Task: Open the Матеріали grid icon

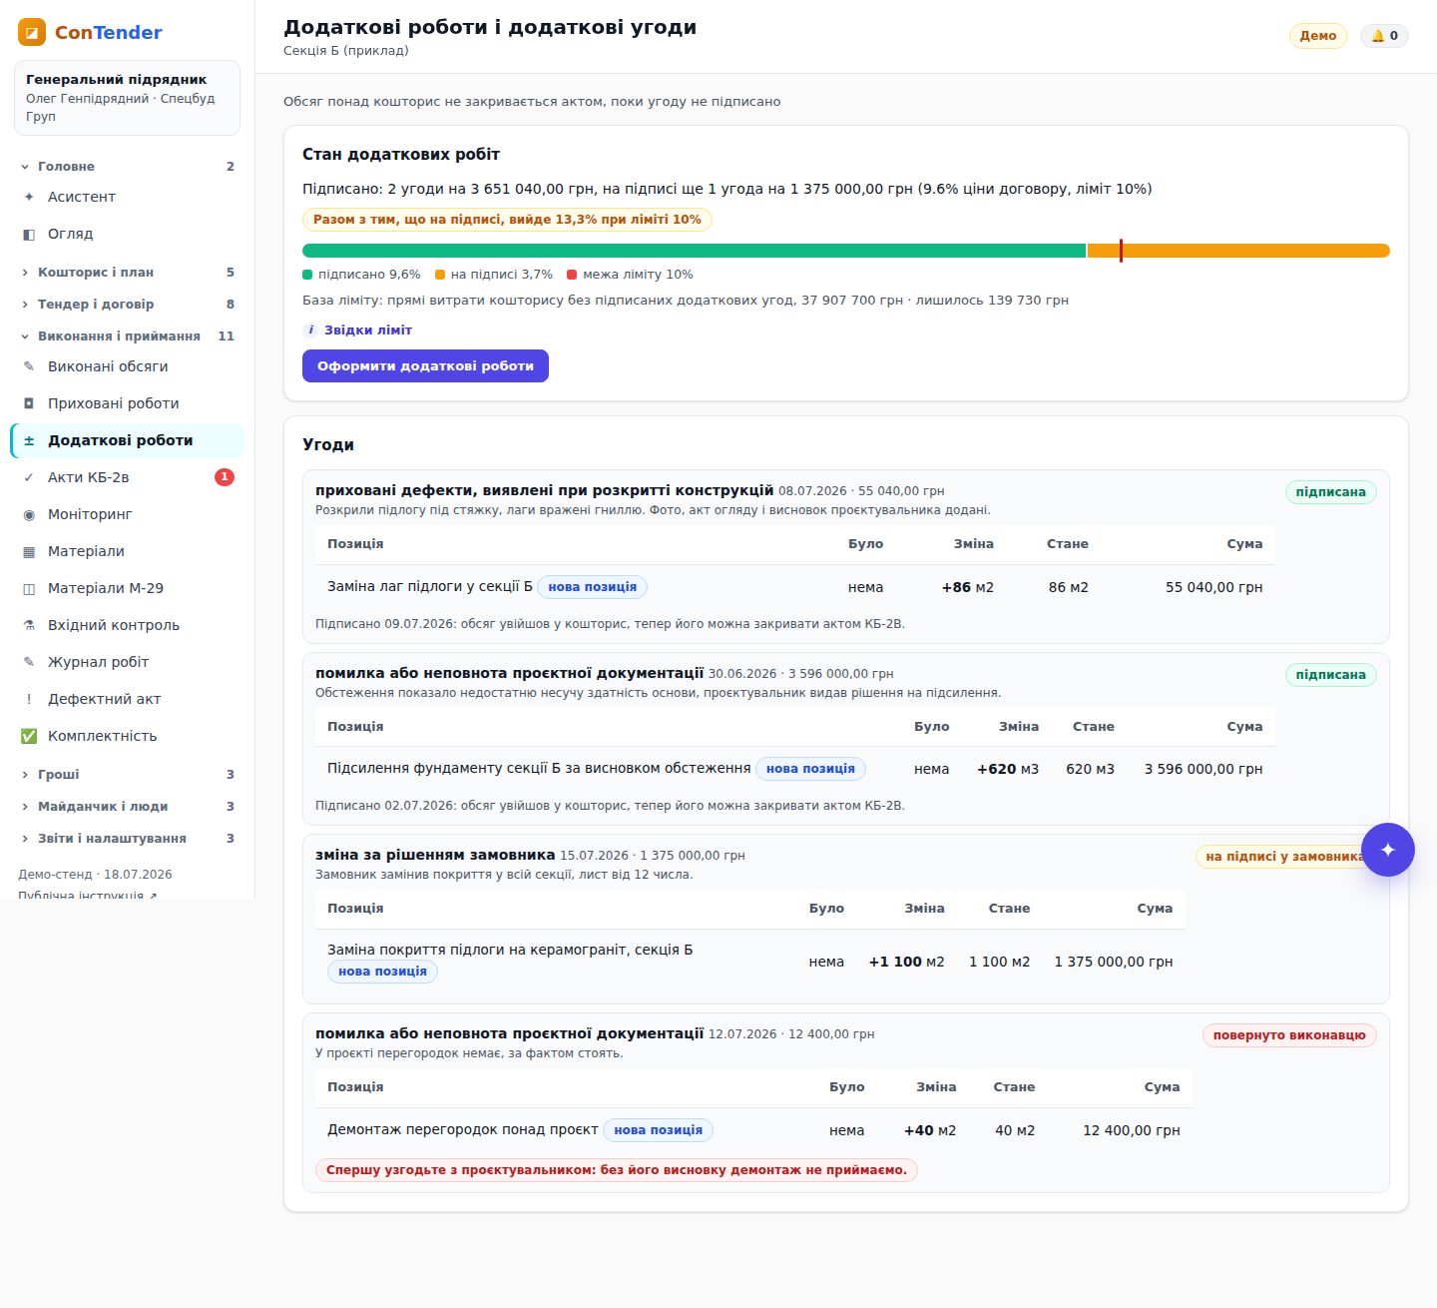Action: 29,551
